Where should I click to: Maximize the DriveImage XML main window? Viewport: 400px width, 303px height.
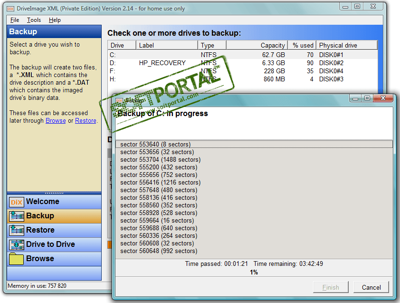point(357,7)
